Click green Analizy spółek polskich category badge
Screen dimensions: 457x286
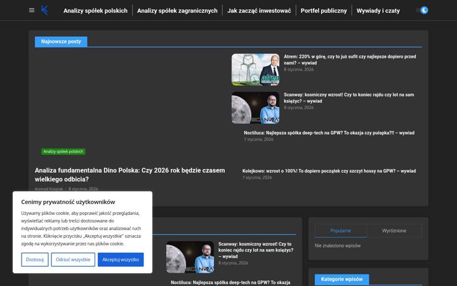[63, 151]
